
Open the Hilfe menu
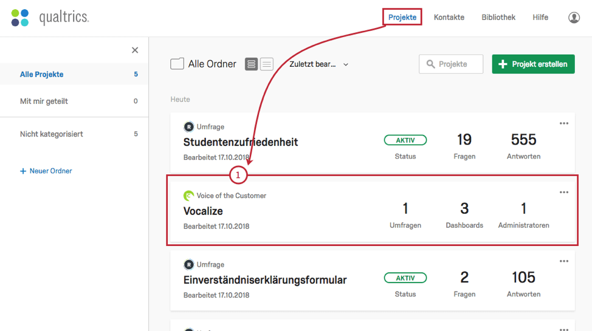(x=540, y=18)
